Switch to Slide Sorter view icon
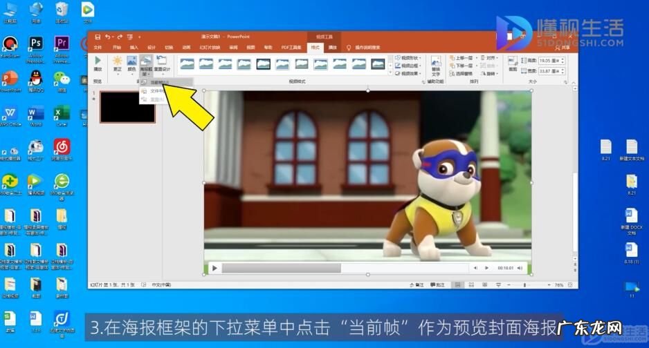The width and height of the screenshot is (649, 348). tap(471, 285)
